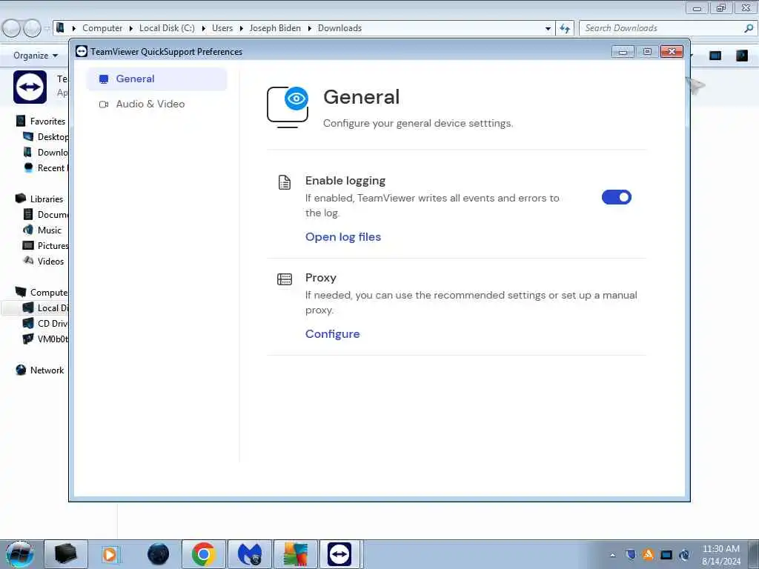
Task: Click the Proxy server icon
Action: [285, 279]
